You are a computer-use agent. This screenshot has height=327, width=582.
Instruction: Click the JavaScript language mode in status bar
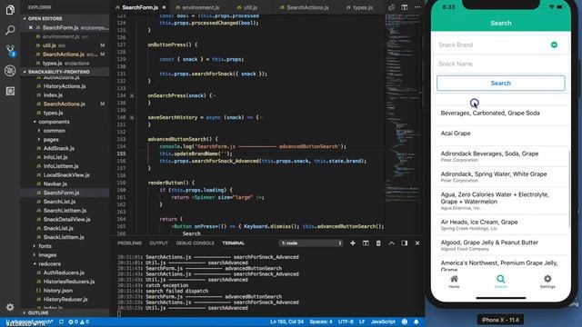tap(383, 322)
